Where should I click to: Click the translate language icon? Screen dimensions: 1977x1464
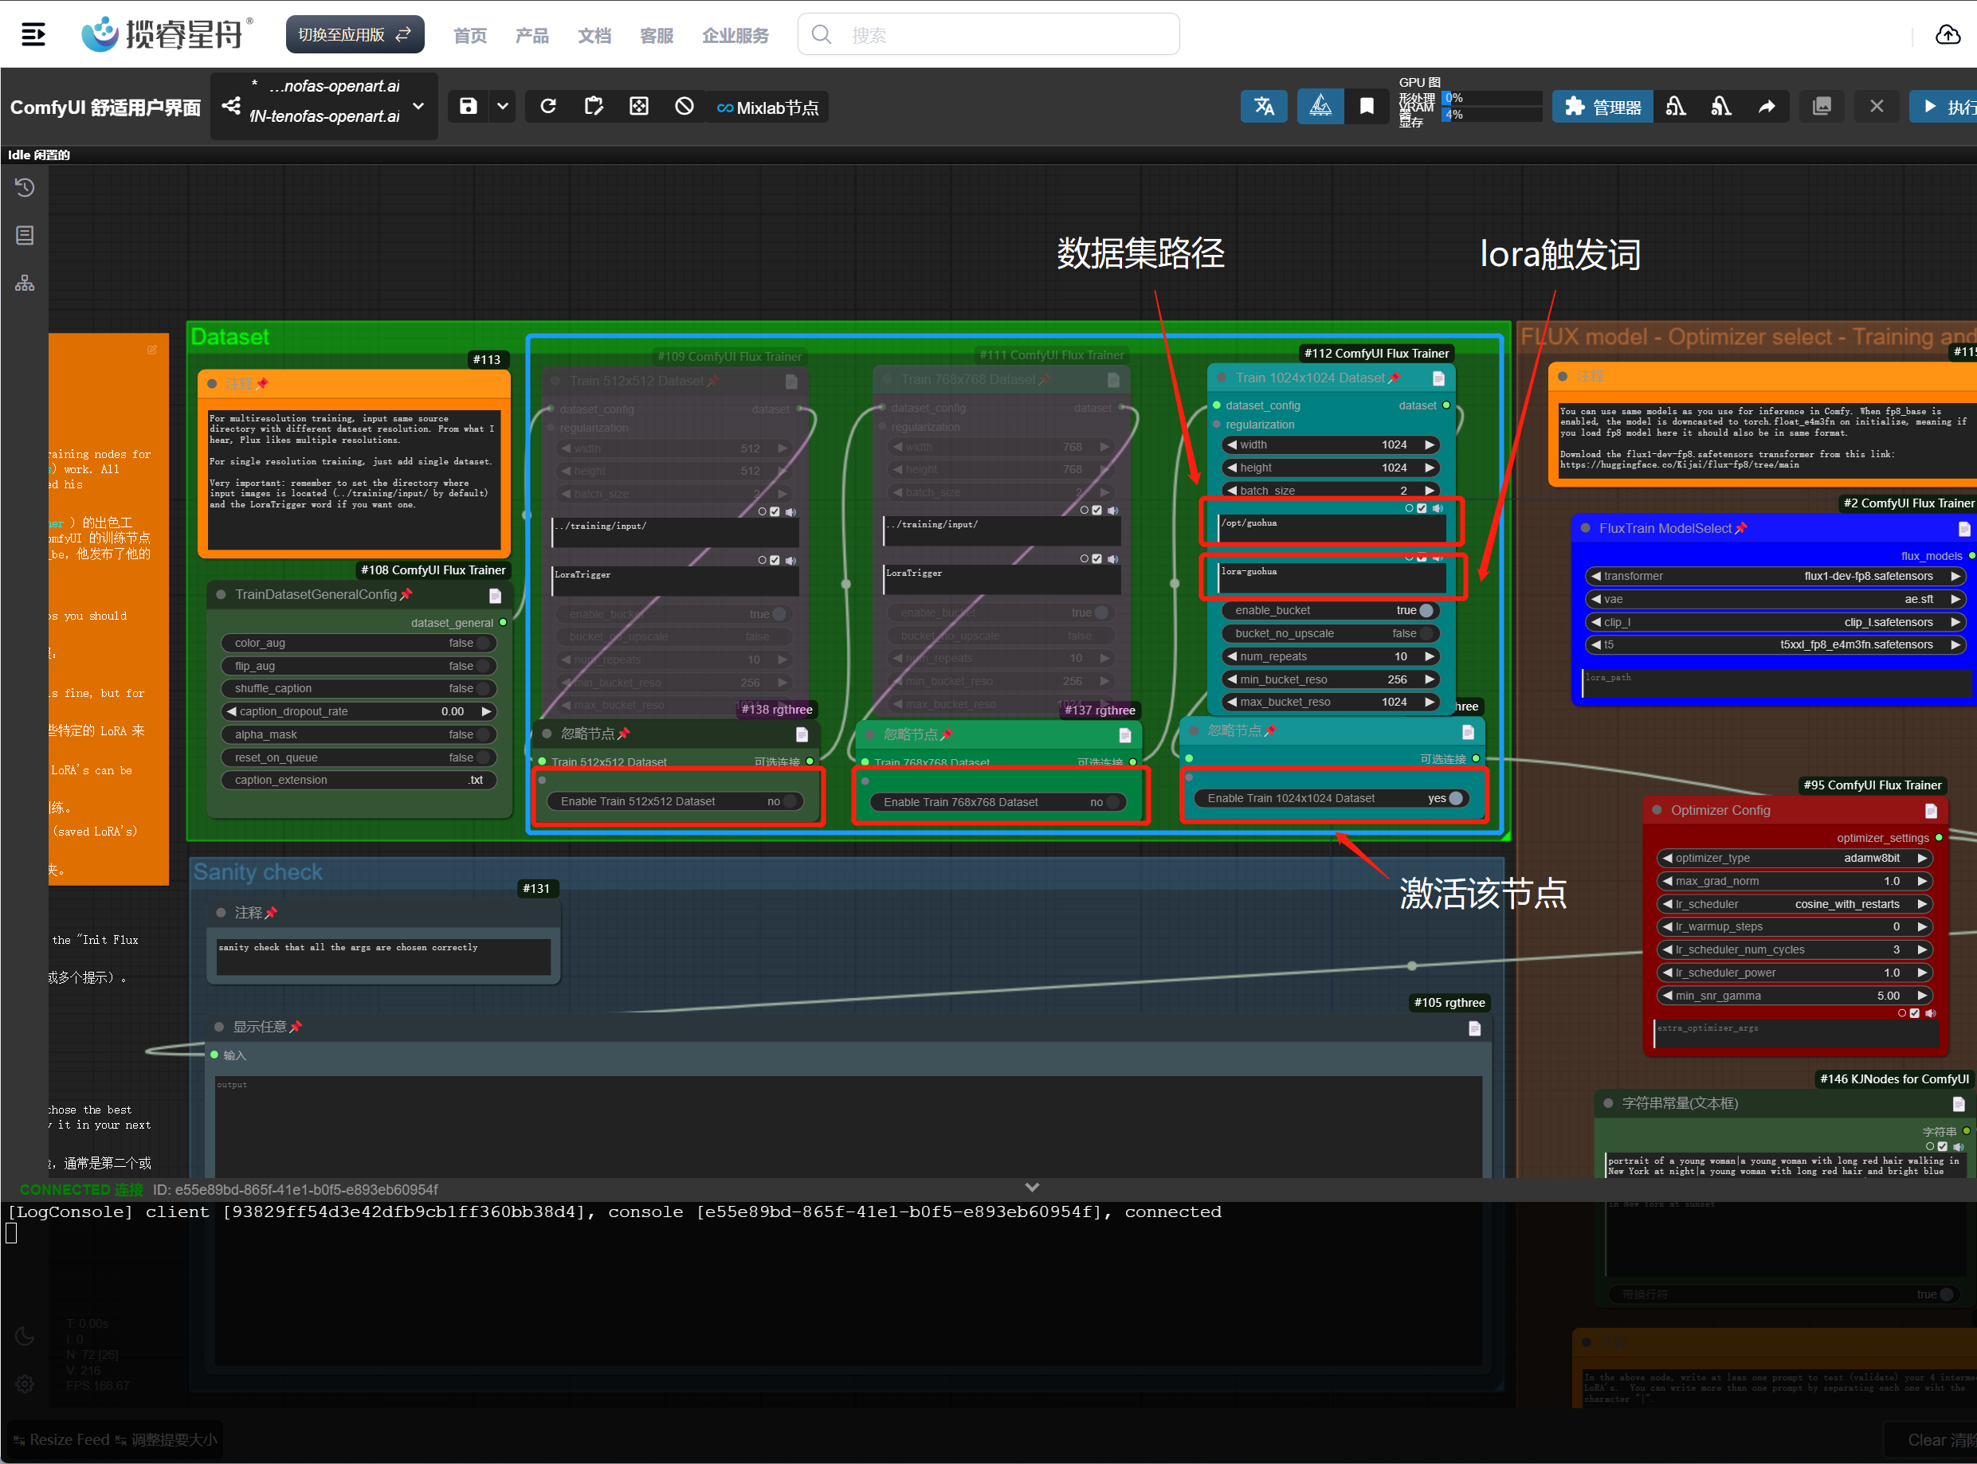coord(1263,107)
